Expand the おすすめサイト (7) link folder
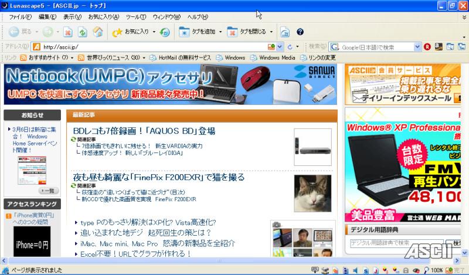The height and width of the screenshot is (275, 469). [72, 57]
